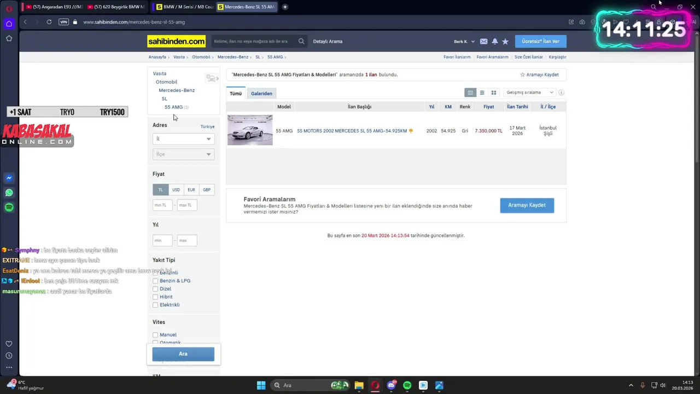Sort by KM column header

[448, 107]
